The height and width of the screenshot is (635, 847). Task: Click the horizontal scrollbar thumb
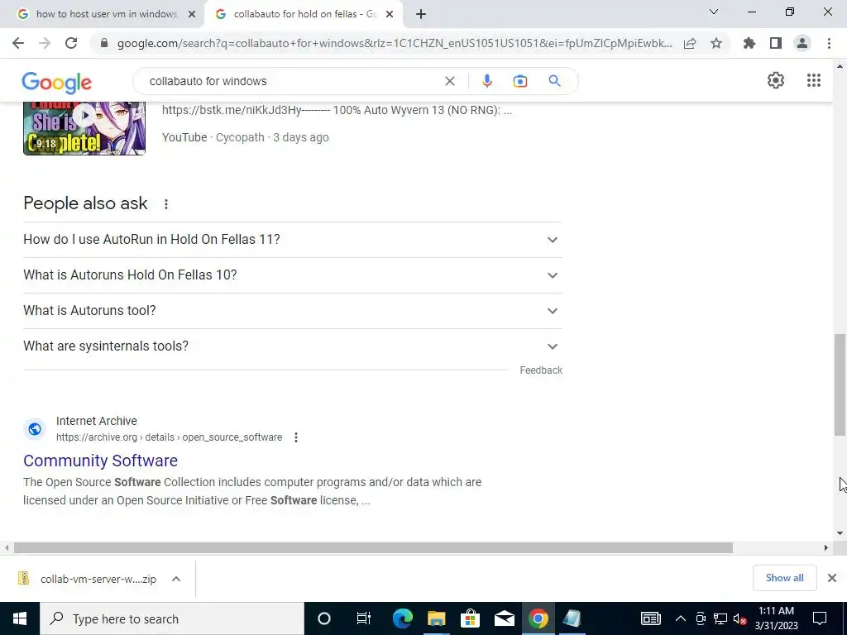(373, 547)
